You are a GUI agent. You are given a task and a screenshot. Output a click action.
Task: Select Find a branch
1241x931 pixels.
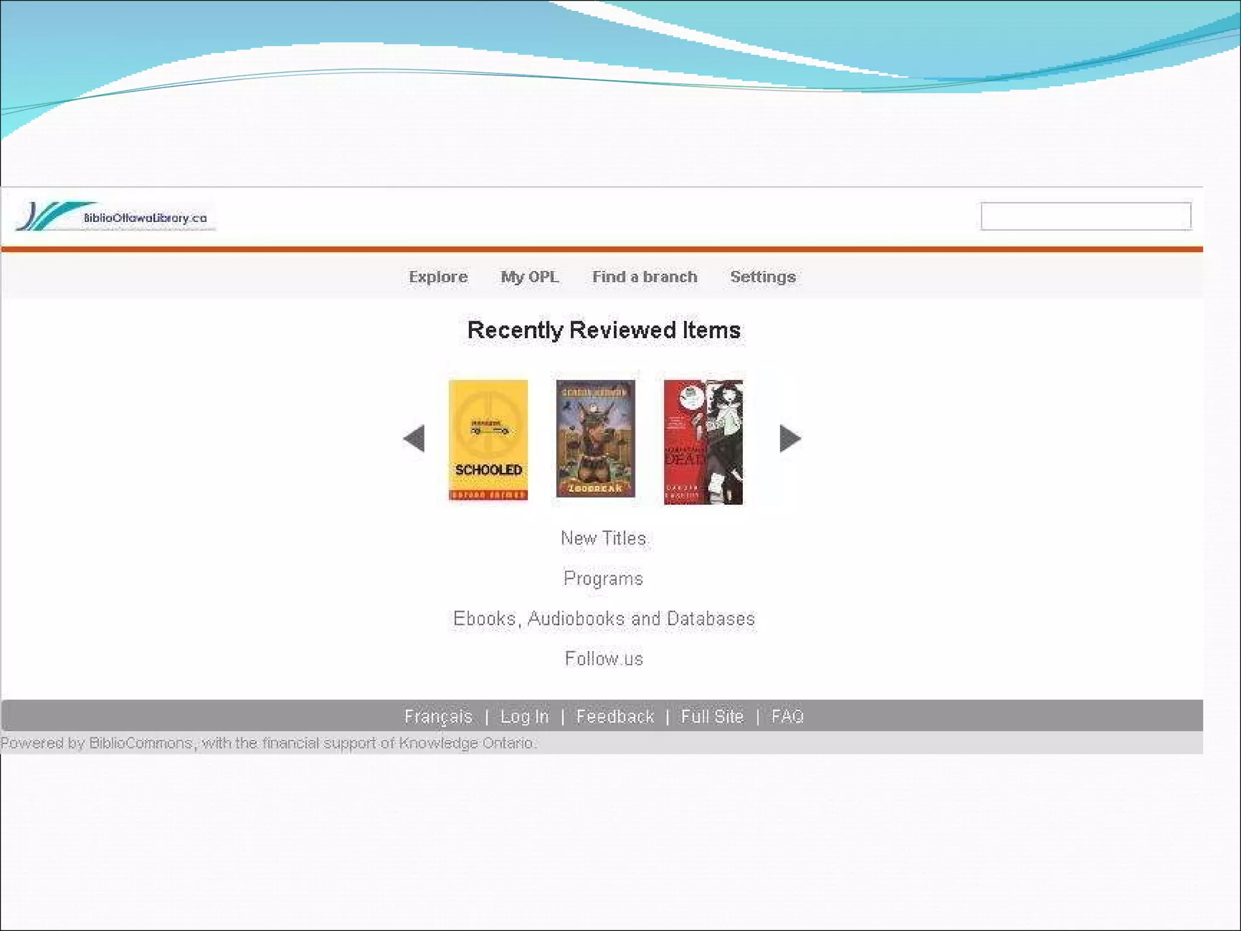click(645, 277)
